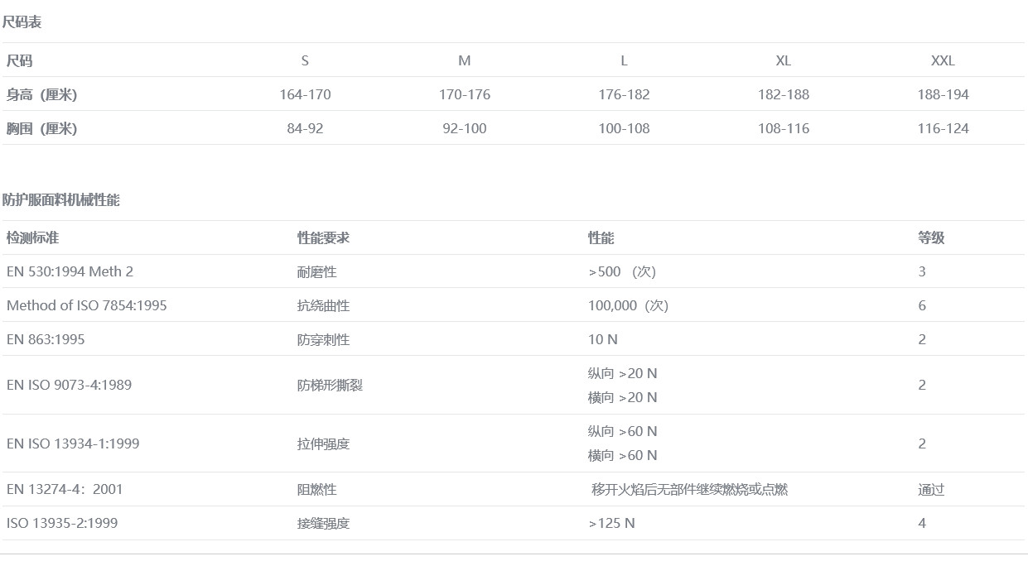Select the XXL size column header
Viewport: 1028px width, 561px height.
[x=943, y=60]
